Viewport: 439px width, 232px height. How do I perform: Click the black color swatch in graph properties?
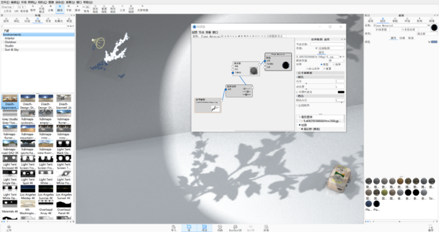[x=341, y=92]
